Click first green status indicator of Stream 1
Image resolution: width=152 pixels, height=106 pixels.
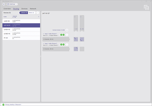61,35
